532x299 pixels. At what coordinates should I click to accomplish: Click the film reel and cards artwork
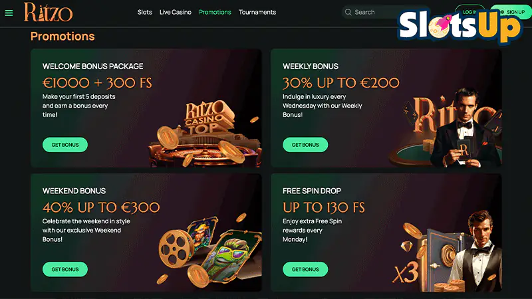click(209, 250)
